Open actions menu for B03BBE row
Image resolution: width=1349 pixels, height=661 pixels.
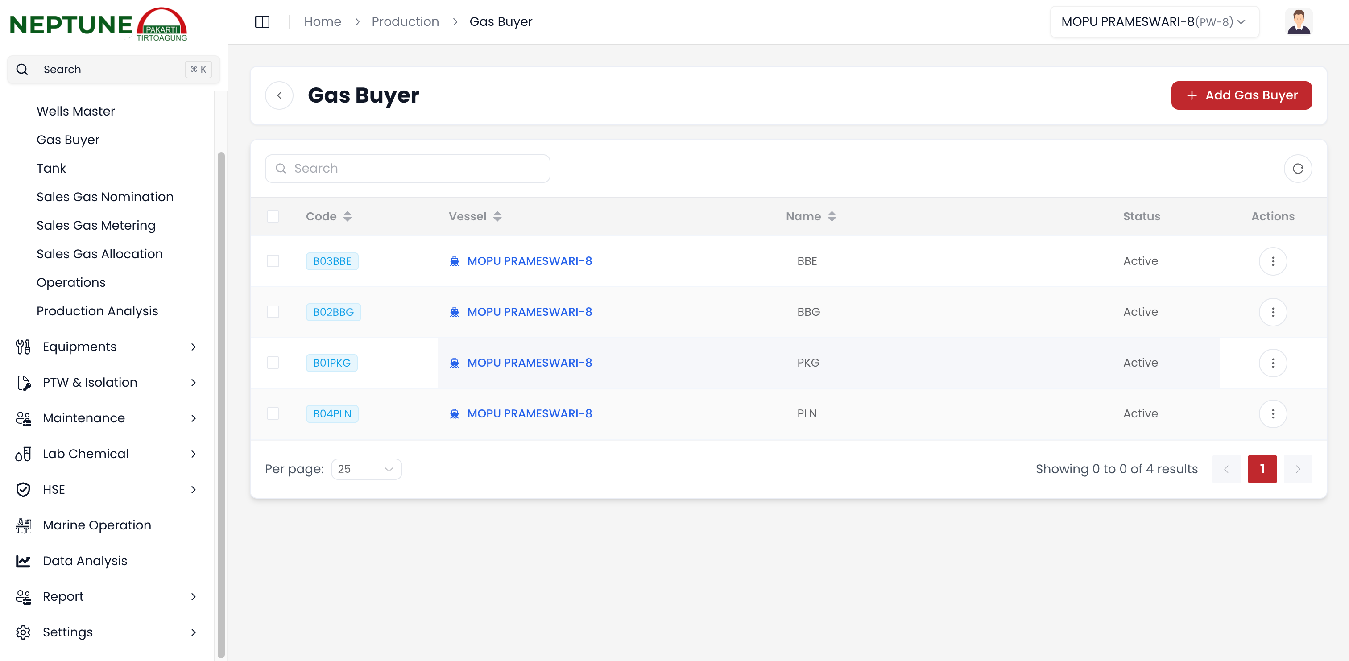pos(1273,261)
